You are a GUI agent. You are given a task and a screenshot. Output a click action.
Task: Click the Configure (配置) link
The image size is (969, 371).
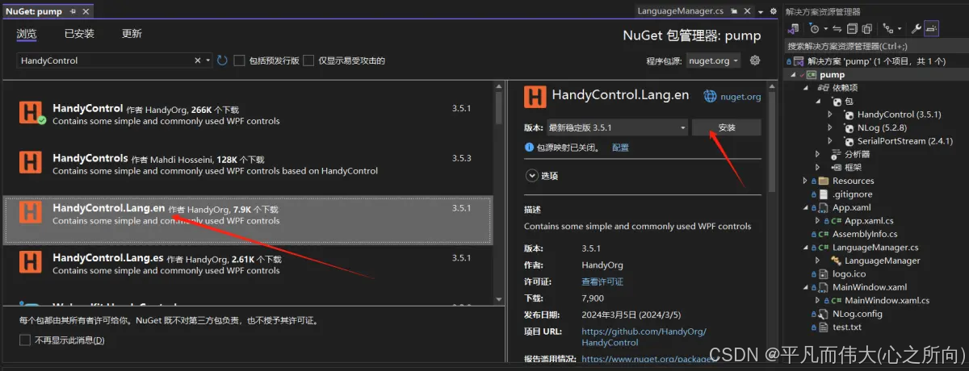coord(620,148)
